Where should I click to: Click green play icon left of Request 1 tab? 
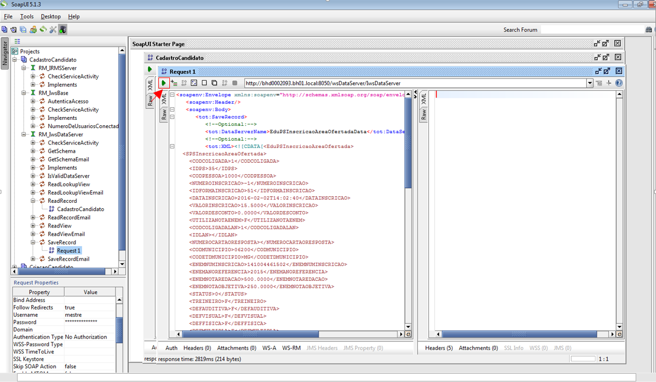[150, 69]
